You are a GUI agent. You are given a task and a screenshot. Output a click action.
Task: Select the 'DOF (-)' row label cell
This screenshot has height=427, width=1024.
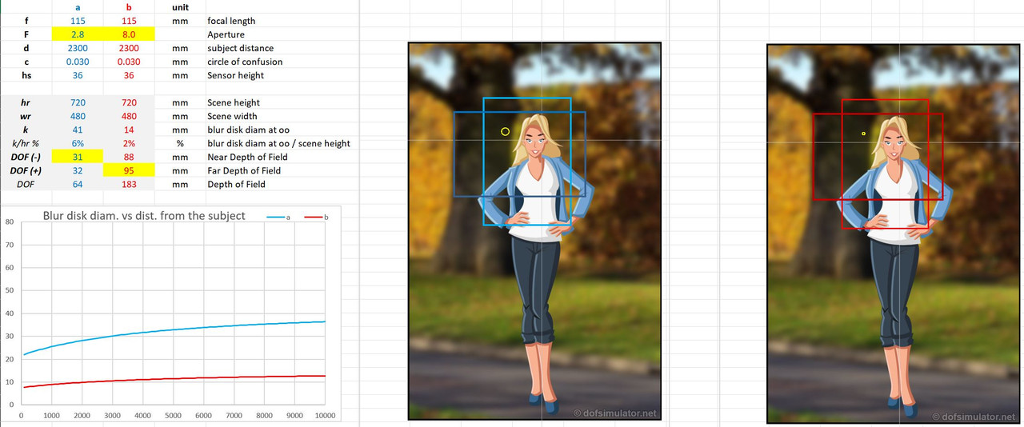tap(26, 158)
